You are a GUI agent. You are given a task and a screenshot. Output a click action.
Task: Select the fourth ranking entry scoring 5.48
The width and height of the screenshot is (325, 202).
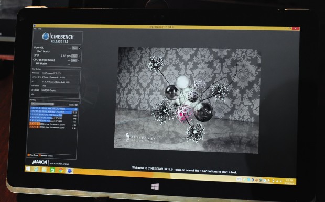53,118
